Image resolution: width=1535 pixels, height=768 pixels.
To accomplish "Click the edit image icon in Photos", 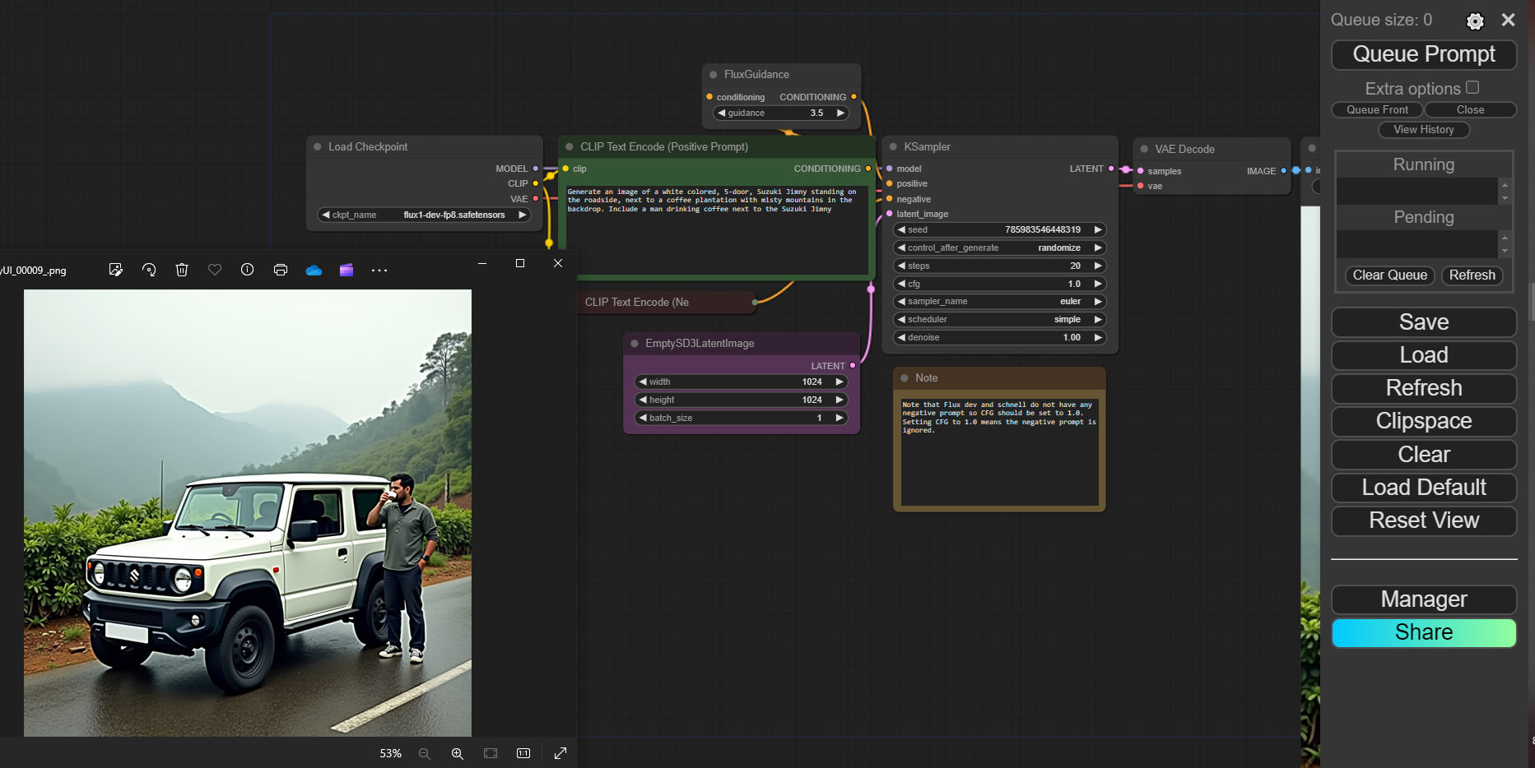I will [x=116, y=270].
